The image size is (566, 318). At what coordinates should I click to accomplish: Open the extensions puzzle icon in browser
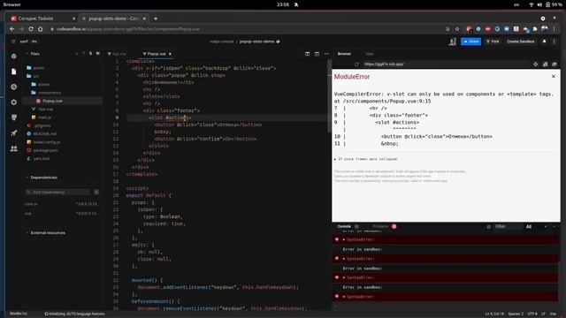[x=535, y=29]
